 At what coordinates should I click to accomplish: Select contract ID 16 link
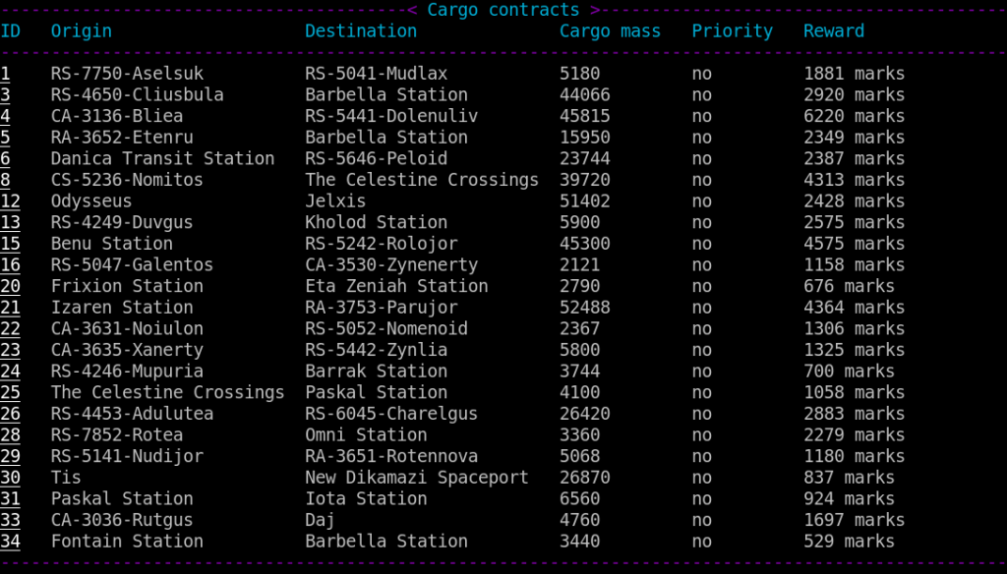[x=10, y=264]
